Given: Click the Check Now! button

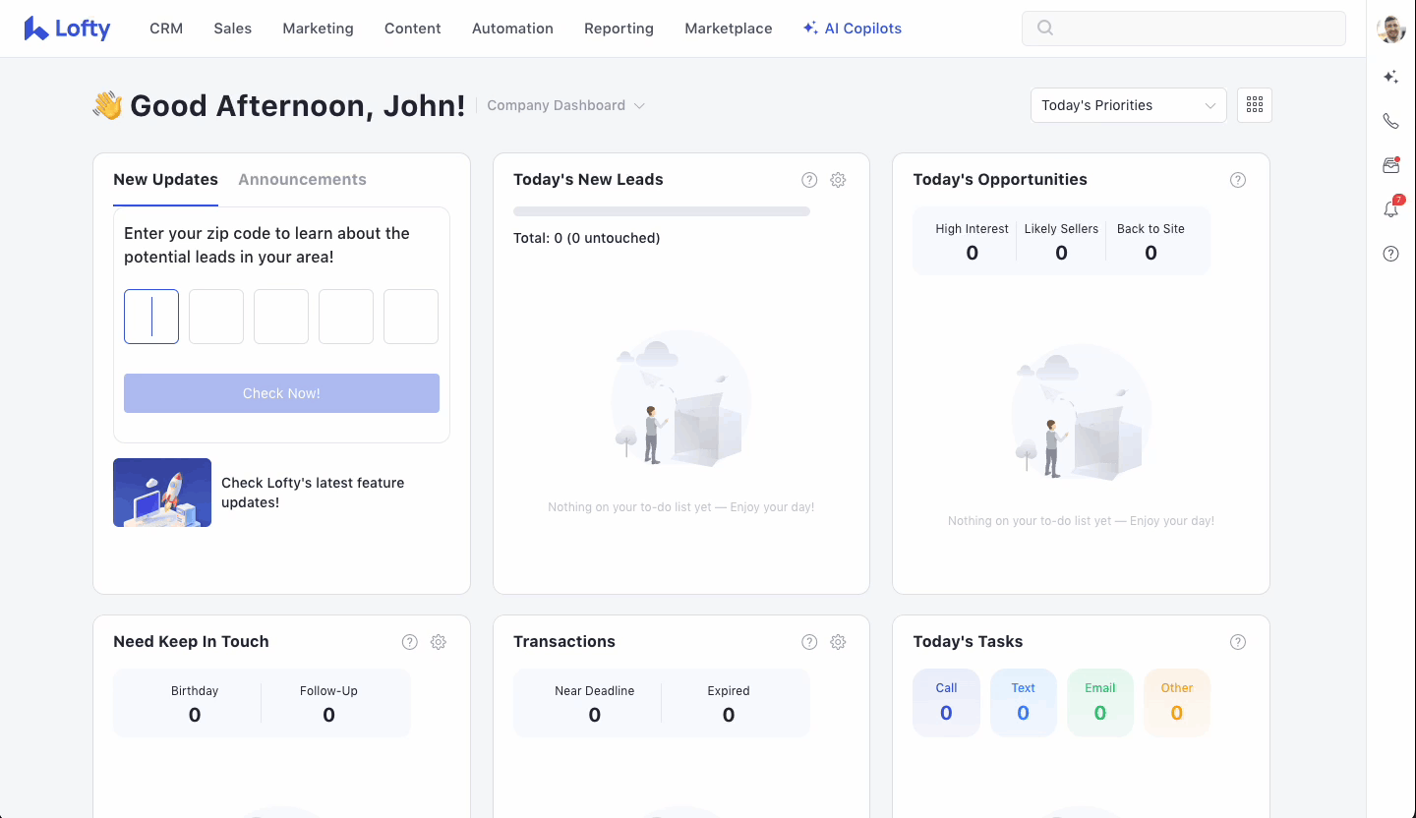Looking at the screenshot, I should (x=281, y=393).
